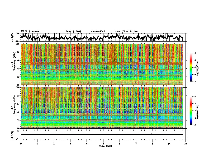This screenshot has height=161, width=209.
Task: Click the 'ch.3(V)' axis label
Action: click(13, 135)
